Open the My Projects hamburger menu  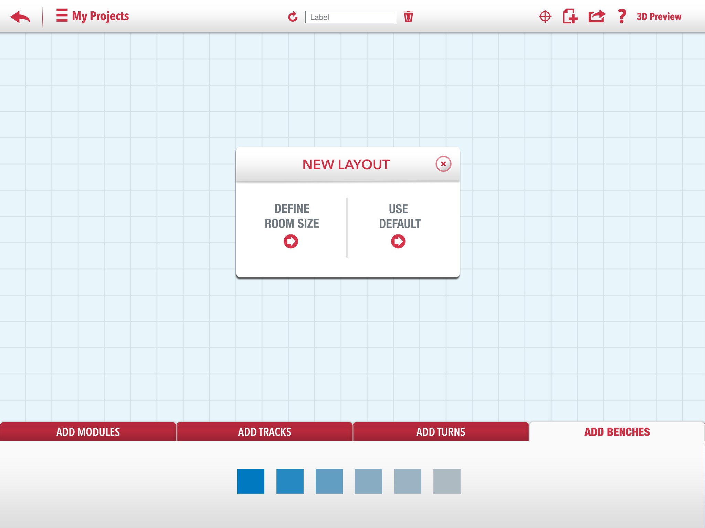62,16
